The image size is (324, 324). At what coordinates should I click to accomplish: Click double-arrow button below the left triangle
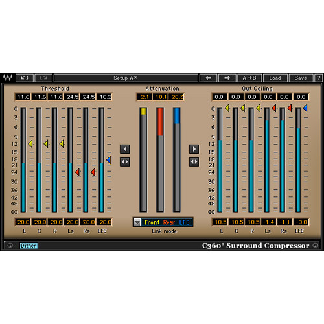pyautogui.click(x=125, y=162)
